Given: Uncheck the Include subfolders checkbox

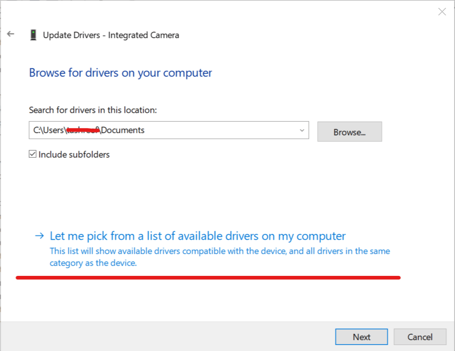Looking at the screenshot, I should point(33,154).
